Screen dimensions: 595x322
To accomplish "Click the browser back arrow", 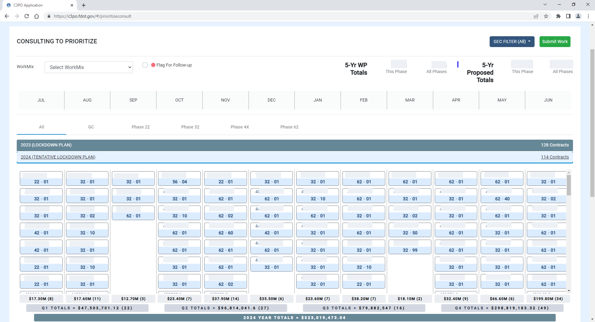I will coord(7,16).
